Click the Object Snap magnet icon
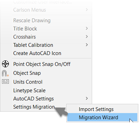This screenshot has height=124, width=139. pyautogui.click(x=5, y=73)
